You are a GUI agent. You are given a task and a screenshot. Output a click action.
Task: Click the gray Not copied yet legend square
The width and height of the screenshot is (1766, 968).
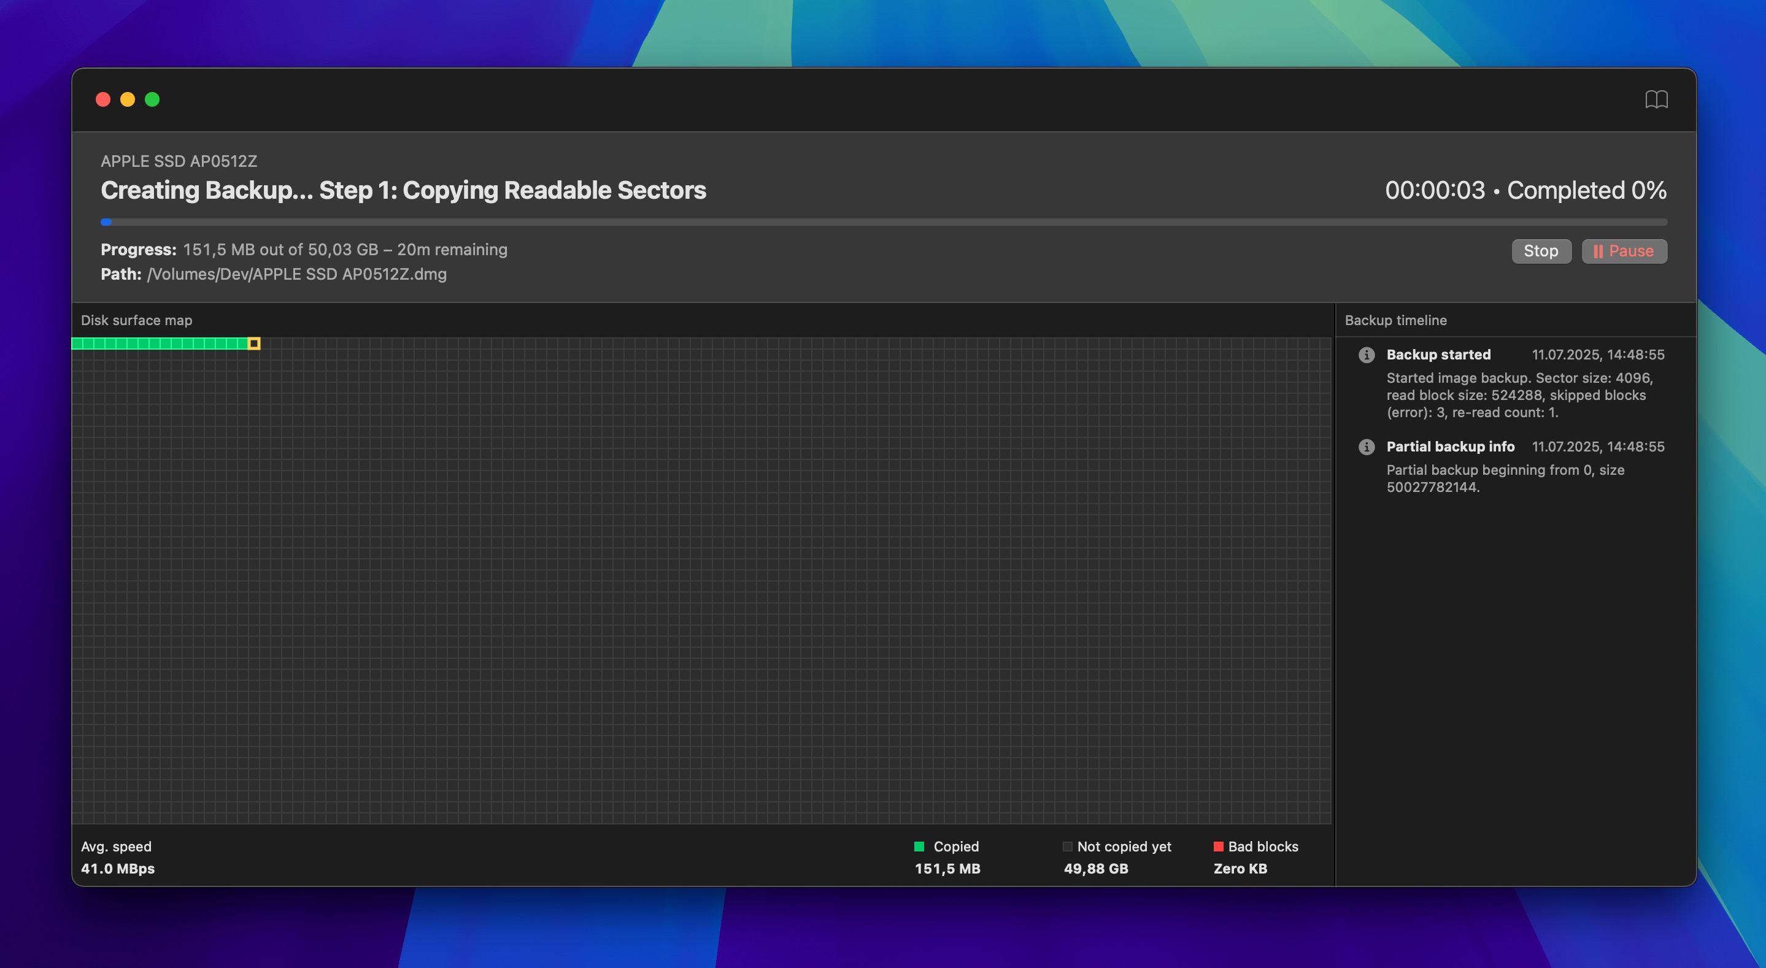(1068, 846)
